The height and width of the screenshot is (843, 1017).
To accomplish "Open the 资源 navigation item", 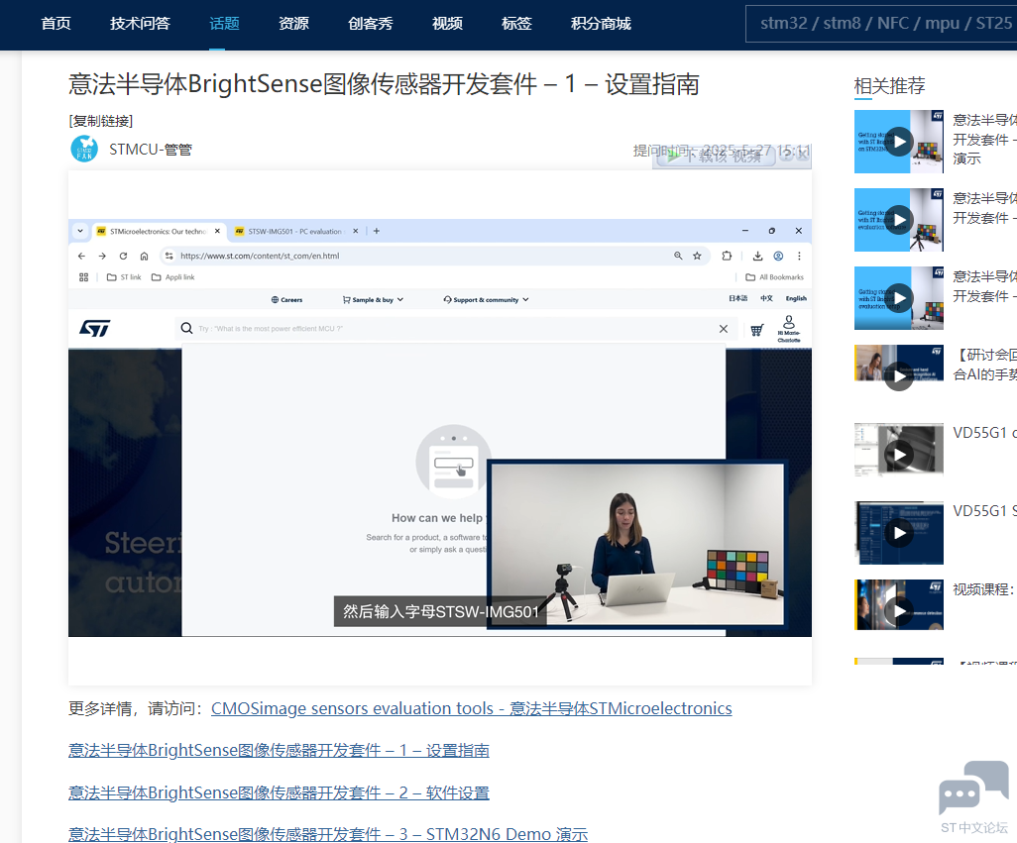I will tap(293, 24).
